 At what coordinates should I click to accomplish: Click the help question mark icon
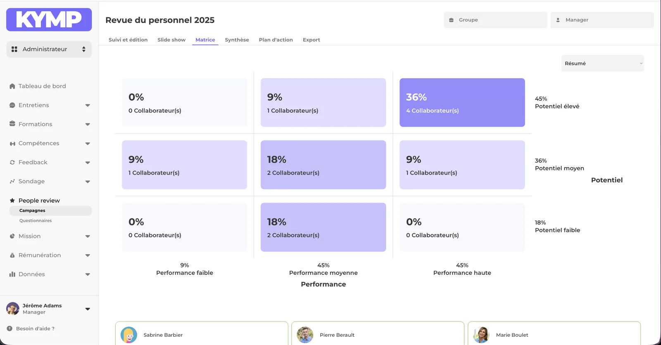pyautogui.click(x=10, y=328)
